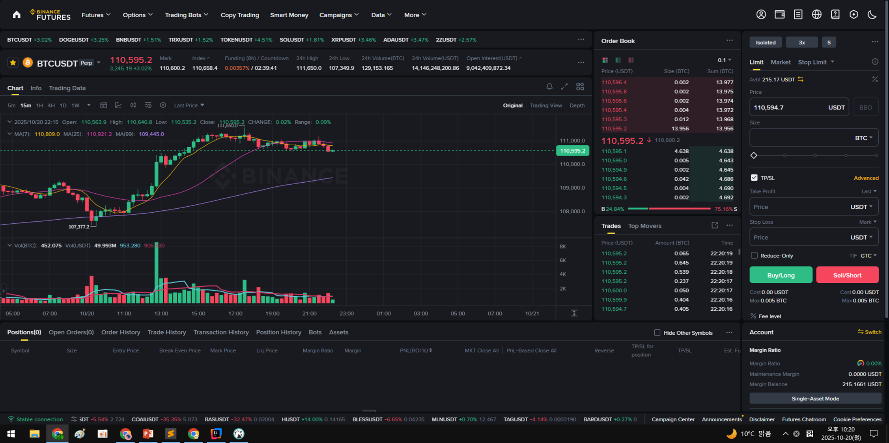The width and height of the screenshot is (889, 443).
Task: Click the 3x leverage button
Action: 801,43
